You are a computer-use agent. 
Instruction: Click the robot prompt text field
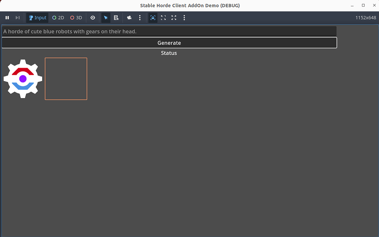coord(169,31)
